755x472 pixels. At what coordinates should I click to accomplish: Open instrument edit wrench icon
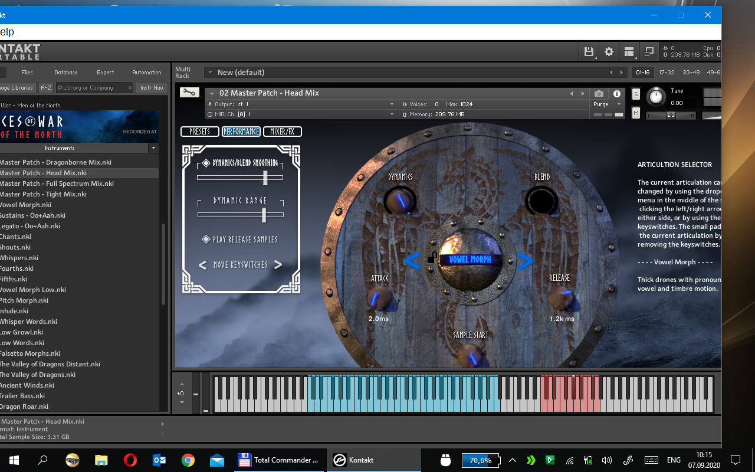tap(189, 93)
